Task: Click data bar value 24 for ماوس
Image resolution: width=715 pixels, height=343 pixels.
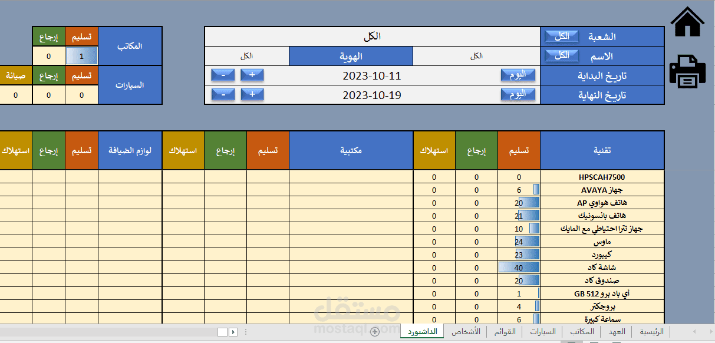Action: coord(519,242)
